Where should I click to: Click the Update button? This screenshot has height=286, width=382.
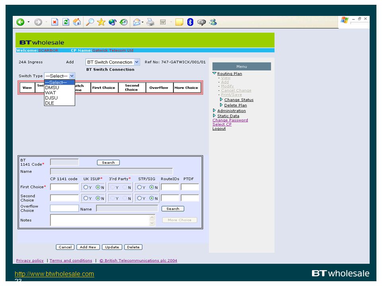tap(112, 247)
